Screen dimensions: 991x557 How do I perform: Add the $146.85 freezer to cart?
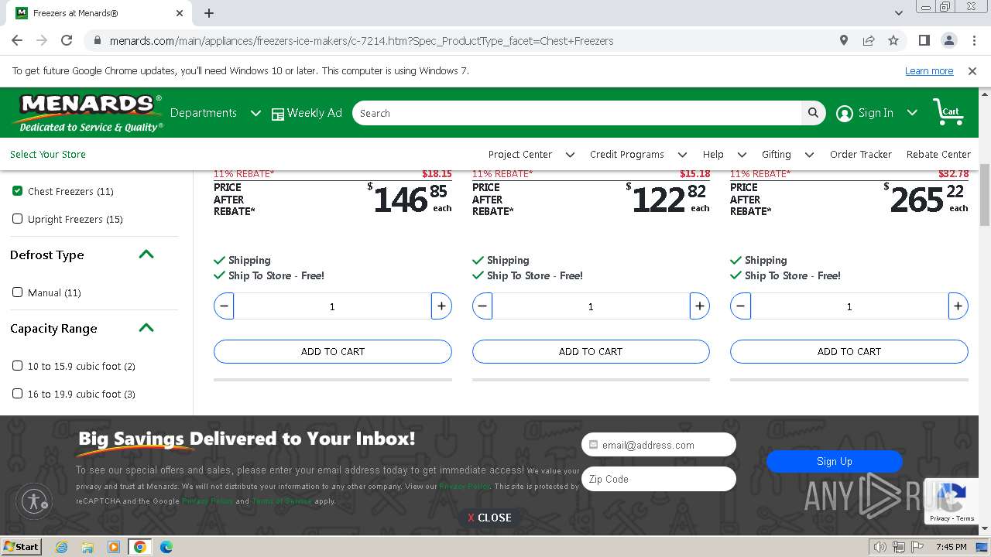(333, 351)
